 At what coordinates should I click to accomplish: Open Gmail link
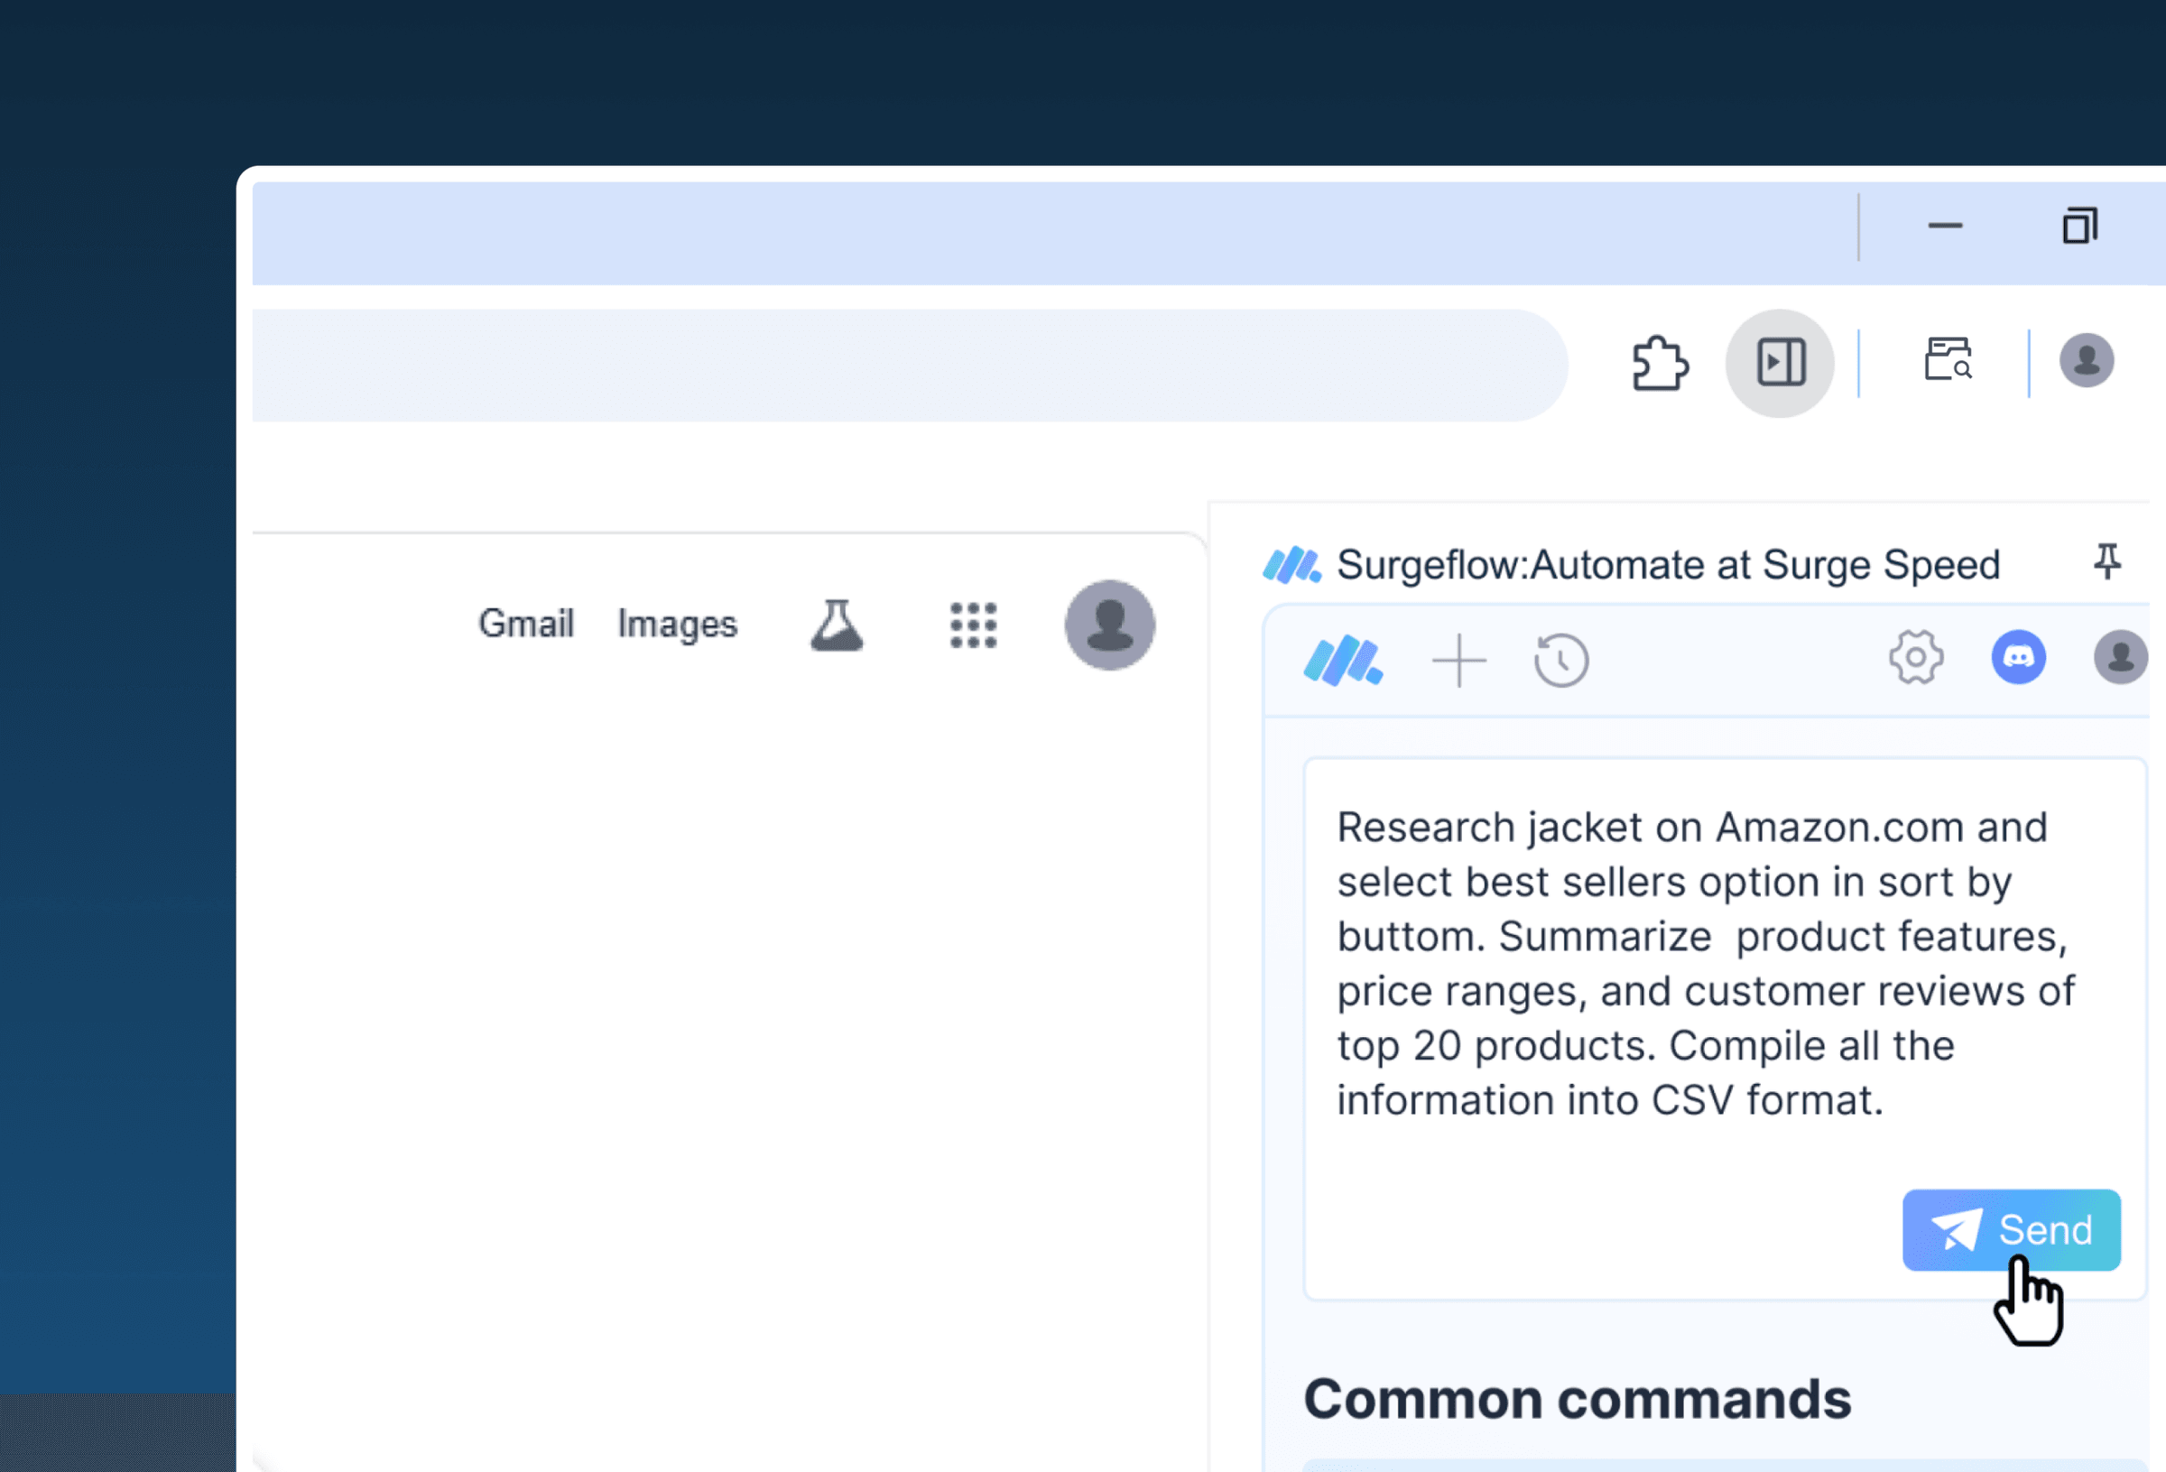525,624
